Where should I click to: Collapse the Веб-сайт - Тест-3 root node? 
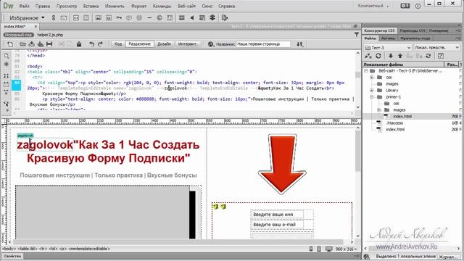[x=366, y=71]
